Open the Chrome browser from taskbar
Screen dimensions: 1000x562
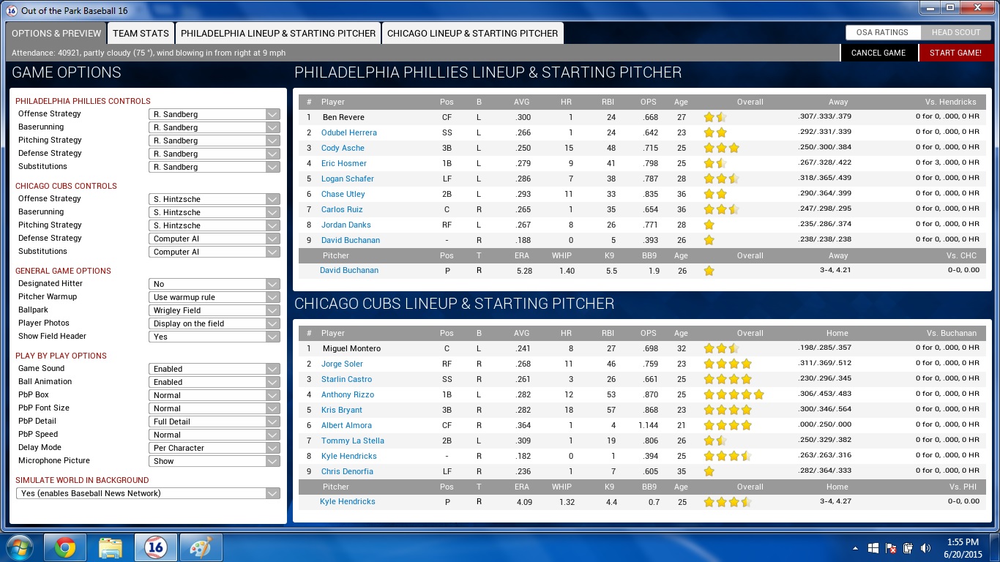[65, 547]
